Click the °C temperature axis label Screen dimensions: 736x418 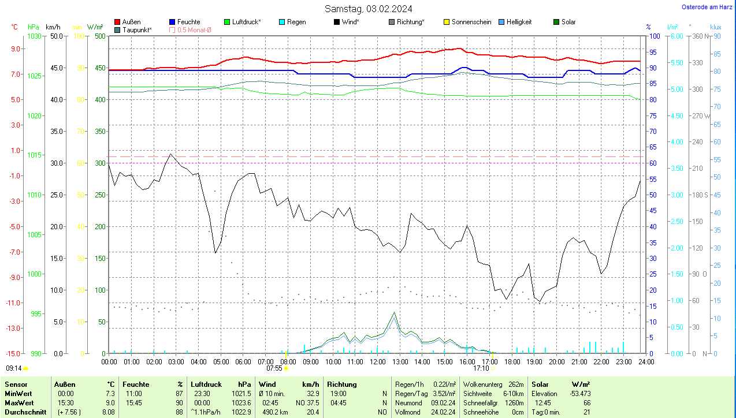pos(14,27)
